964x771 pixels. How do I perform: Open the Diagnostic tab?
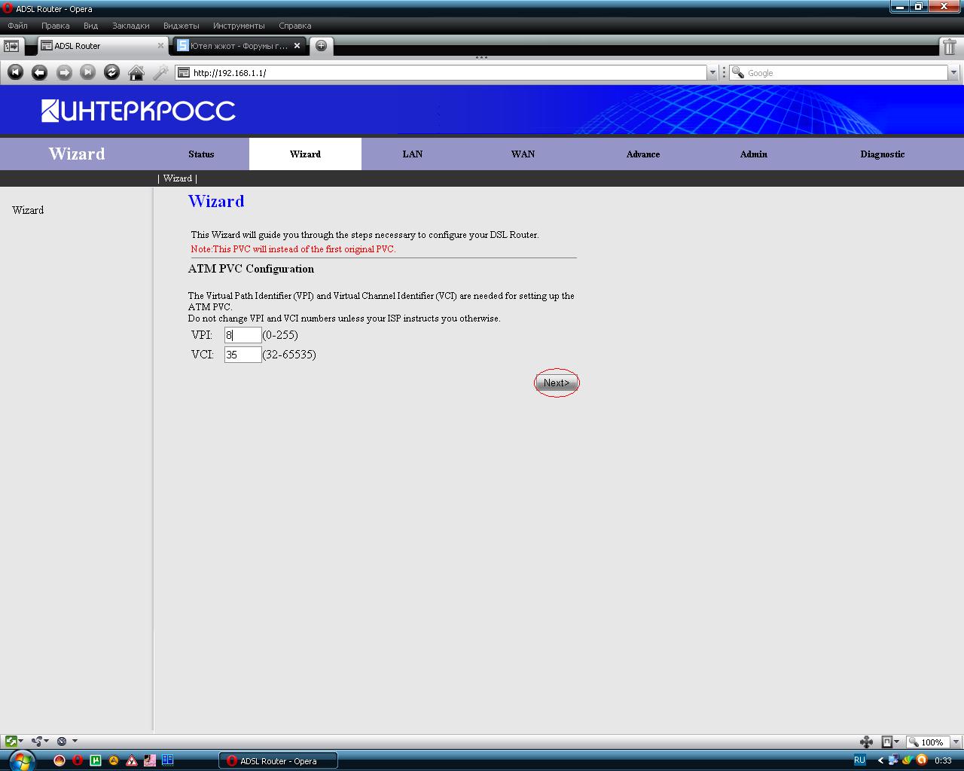pos(882,154)
